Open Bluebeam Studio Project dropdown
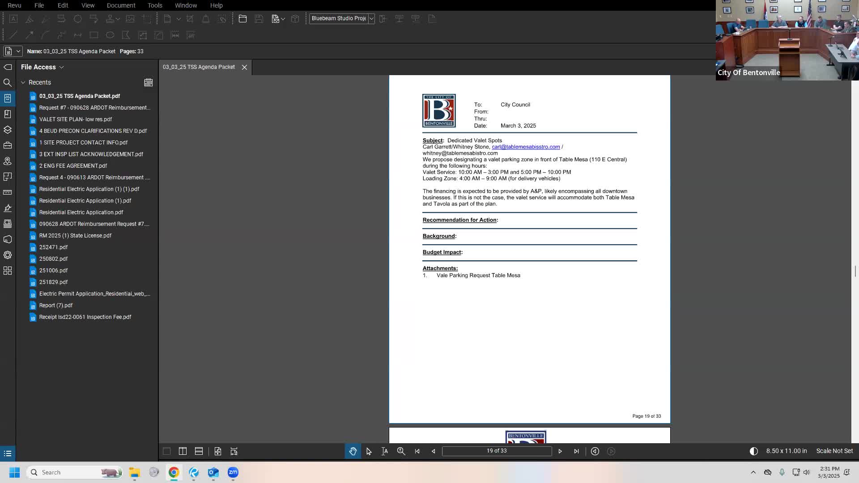Screen dimensions: 859x483 click(x=371, y=19)
